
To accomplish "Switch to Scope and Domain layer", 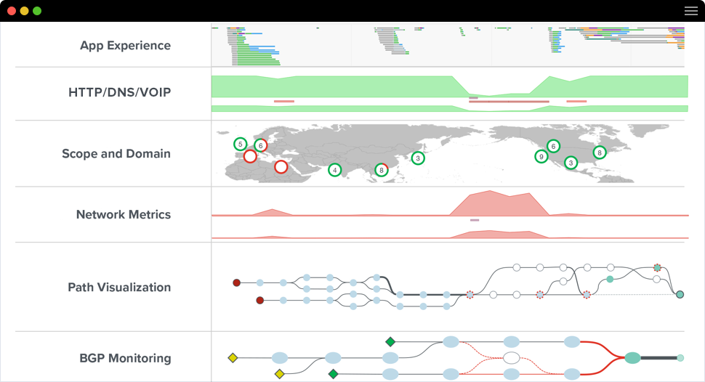I will pos(116,154).
